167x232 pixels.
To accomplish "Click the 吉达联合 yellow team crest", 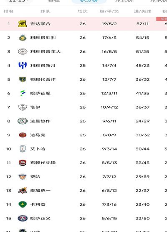I will coord(23,24).
